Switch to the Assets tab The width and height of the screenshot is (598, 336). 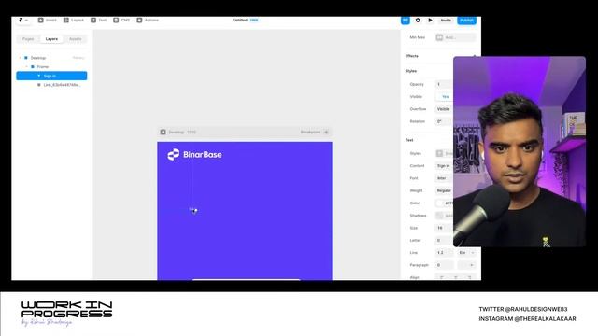pyautogui.click(x=75, y=39)
